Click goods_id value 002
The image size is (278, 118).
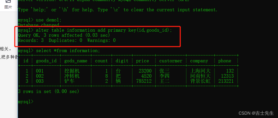40,76
